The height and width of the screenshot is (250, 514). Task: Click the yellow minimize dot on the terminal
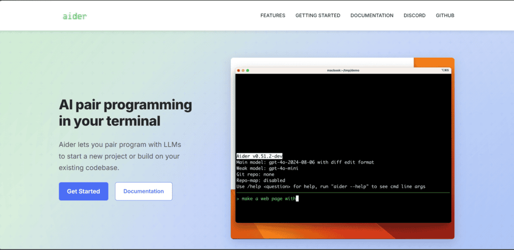[x=243, y=70]
